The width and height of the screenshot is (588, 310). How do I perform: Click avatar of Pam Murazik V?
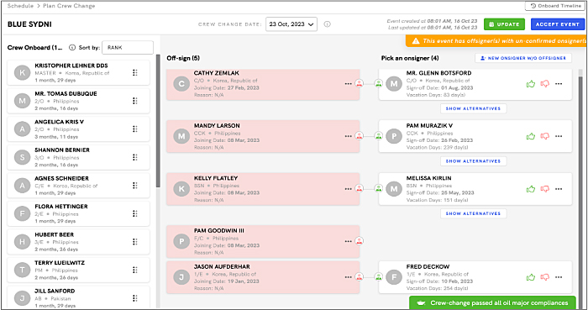394,136
